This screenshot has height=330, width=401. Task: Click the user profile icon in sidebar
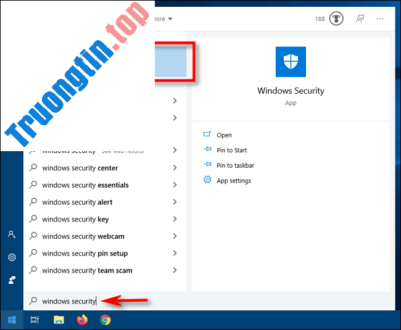pyautogui.click(x=12, y=280)
